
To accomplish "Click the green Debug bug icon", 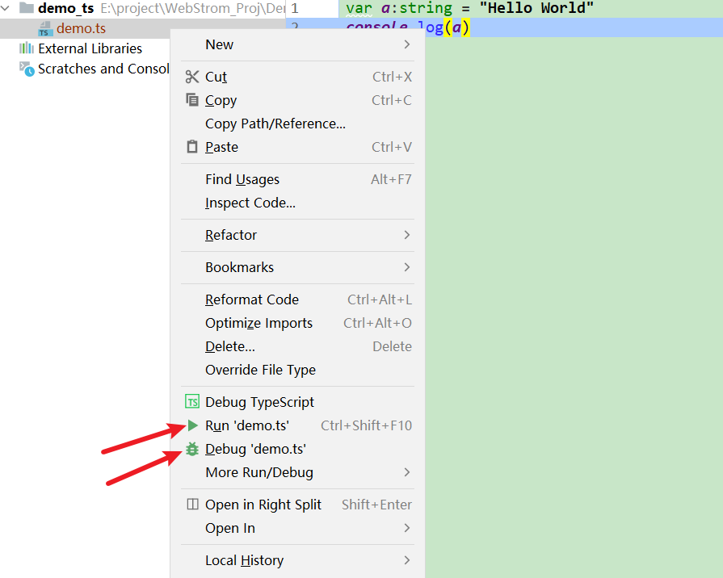I will pos(192,449).
